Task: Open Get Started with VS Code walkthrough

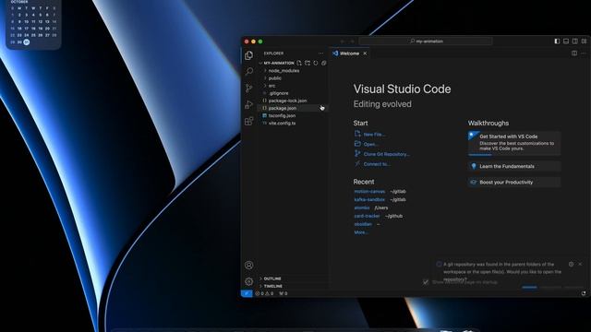Action: coord(514,144)
